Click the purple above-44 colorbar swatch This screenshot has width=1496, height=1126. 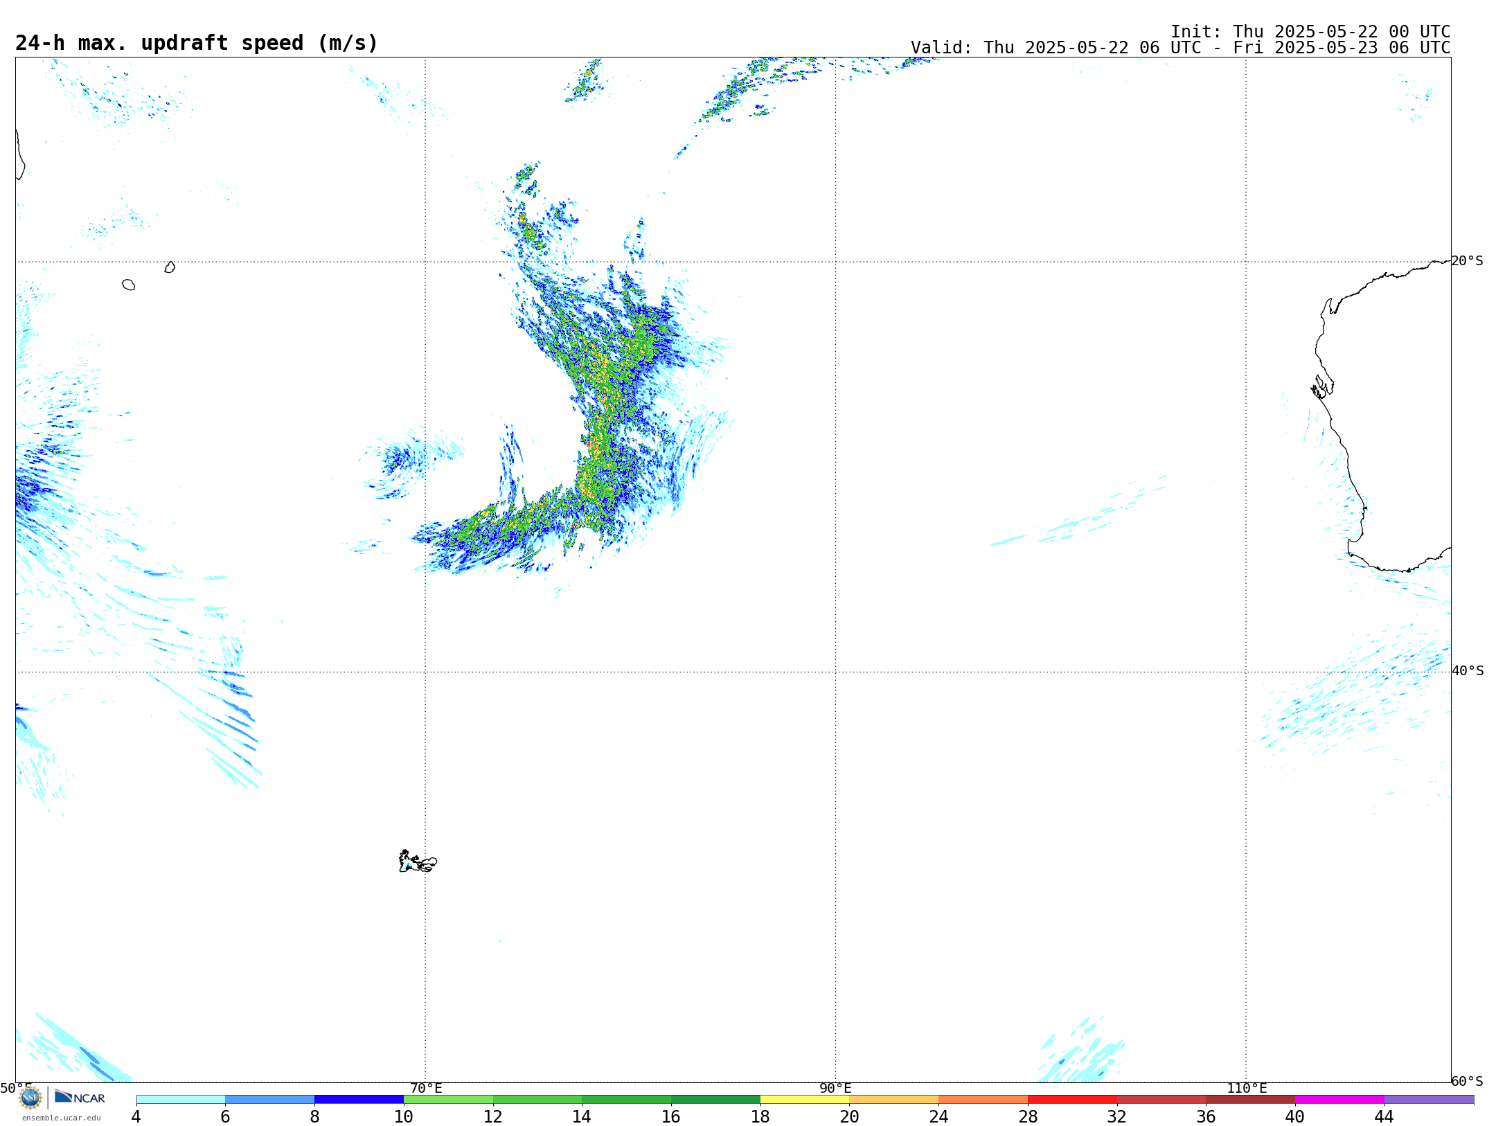click(x=1429, y=1099)
